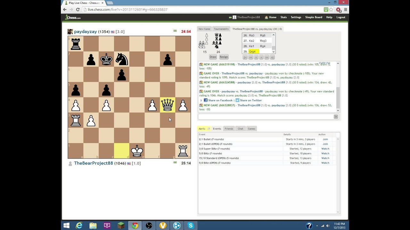Watch the 15|10 Standard (OPEN) tournament
Image resolution: width=410 pixels, height=230 pixels.
pyautogui.click(x=325, y=158)
